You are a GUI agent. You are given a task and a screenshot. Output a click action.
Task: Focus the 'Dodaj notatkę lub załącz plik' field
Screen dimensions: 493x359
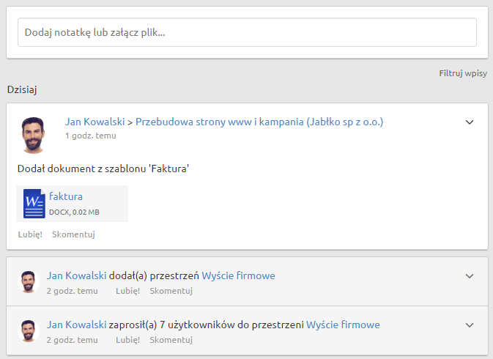pyautogui.click(x=247, y=32)
